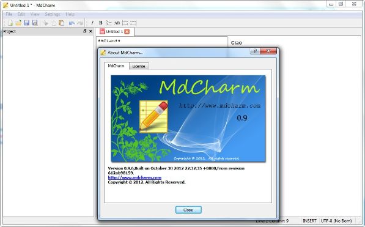
Task: Close the Project side panel
Action: (x=90, y=31)
